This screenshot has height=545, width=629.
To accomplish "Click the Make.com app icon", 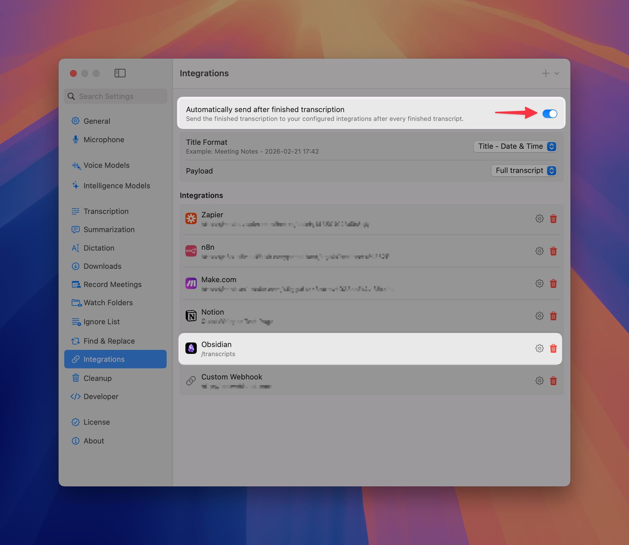I will click(191, 283).
